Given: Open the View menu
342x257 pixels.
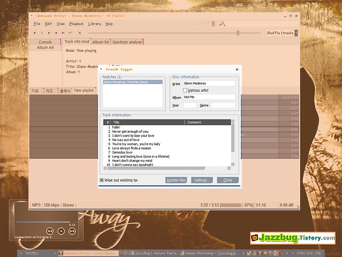Looking at the screenshot, I should click(x=61, y=24).
